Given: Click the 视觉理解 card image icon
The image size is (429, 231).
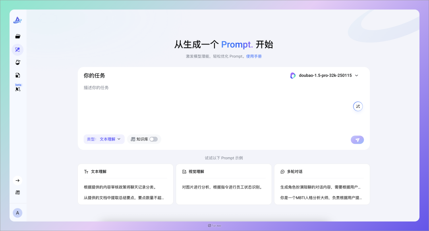Looking at the screenshot, I should pyautogui.click(x=184, y=172).
